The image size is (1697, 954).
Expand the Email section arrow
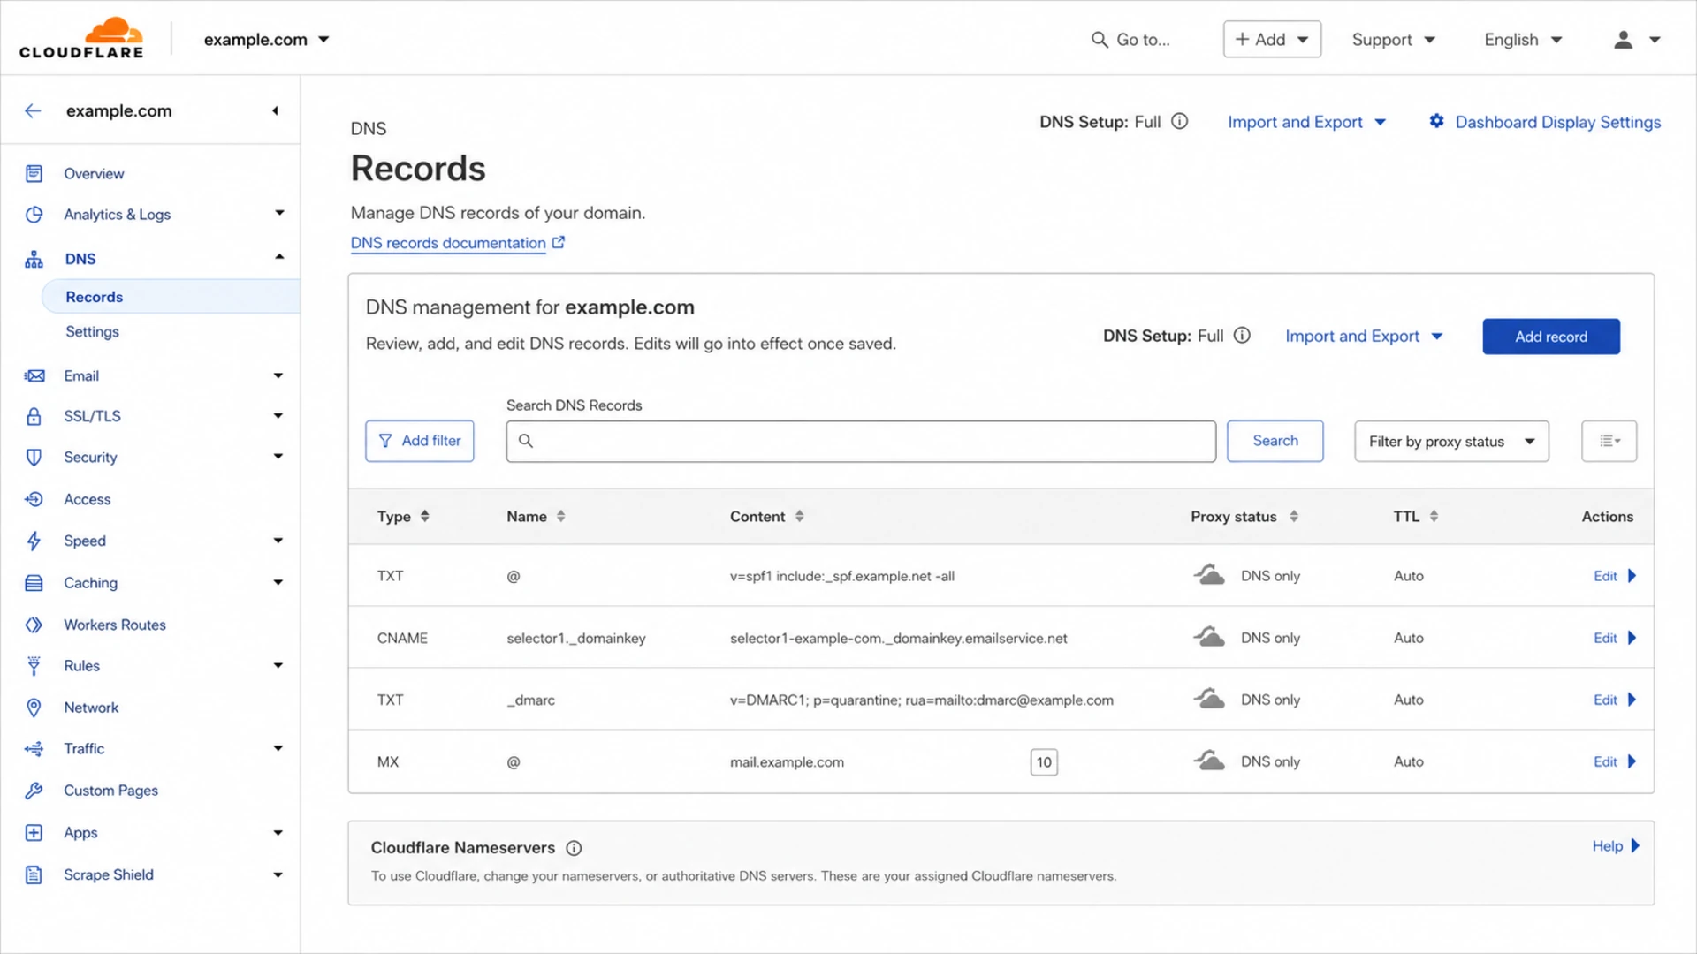coord(278,375)
